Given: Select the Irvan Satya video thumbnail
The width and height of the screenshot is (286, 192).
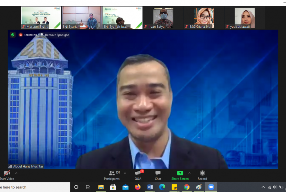Looking at the screenshot, I should pyautogui.click(x=163, y=18).
